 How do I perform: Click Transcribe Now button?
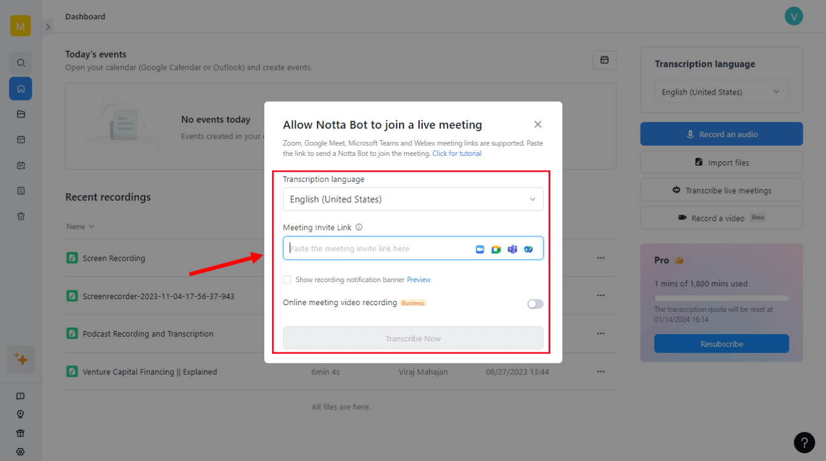point(413,338)
